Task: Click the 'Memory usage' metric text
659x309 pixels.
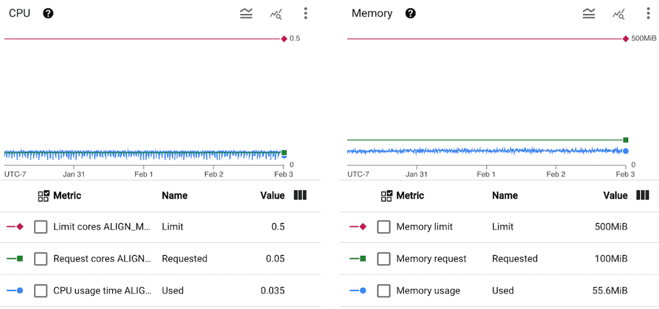Action: (428, 290)
